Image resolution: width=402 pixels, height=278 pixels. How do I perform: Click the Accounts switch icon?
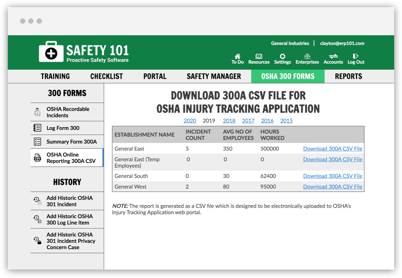(333, 57)
